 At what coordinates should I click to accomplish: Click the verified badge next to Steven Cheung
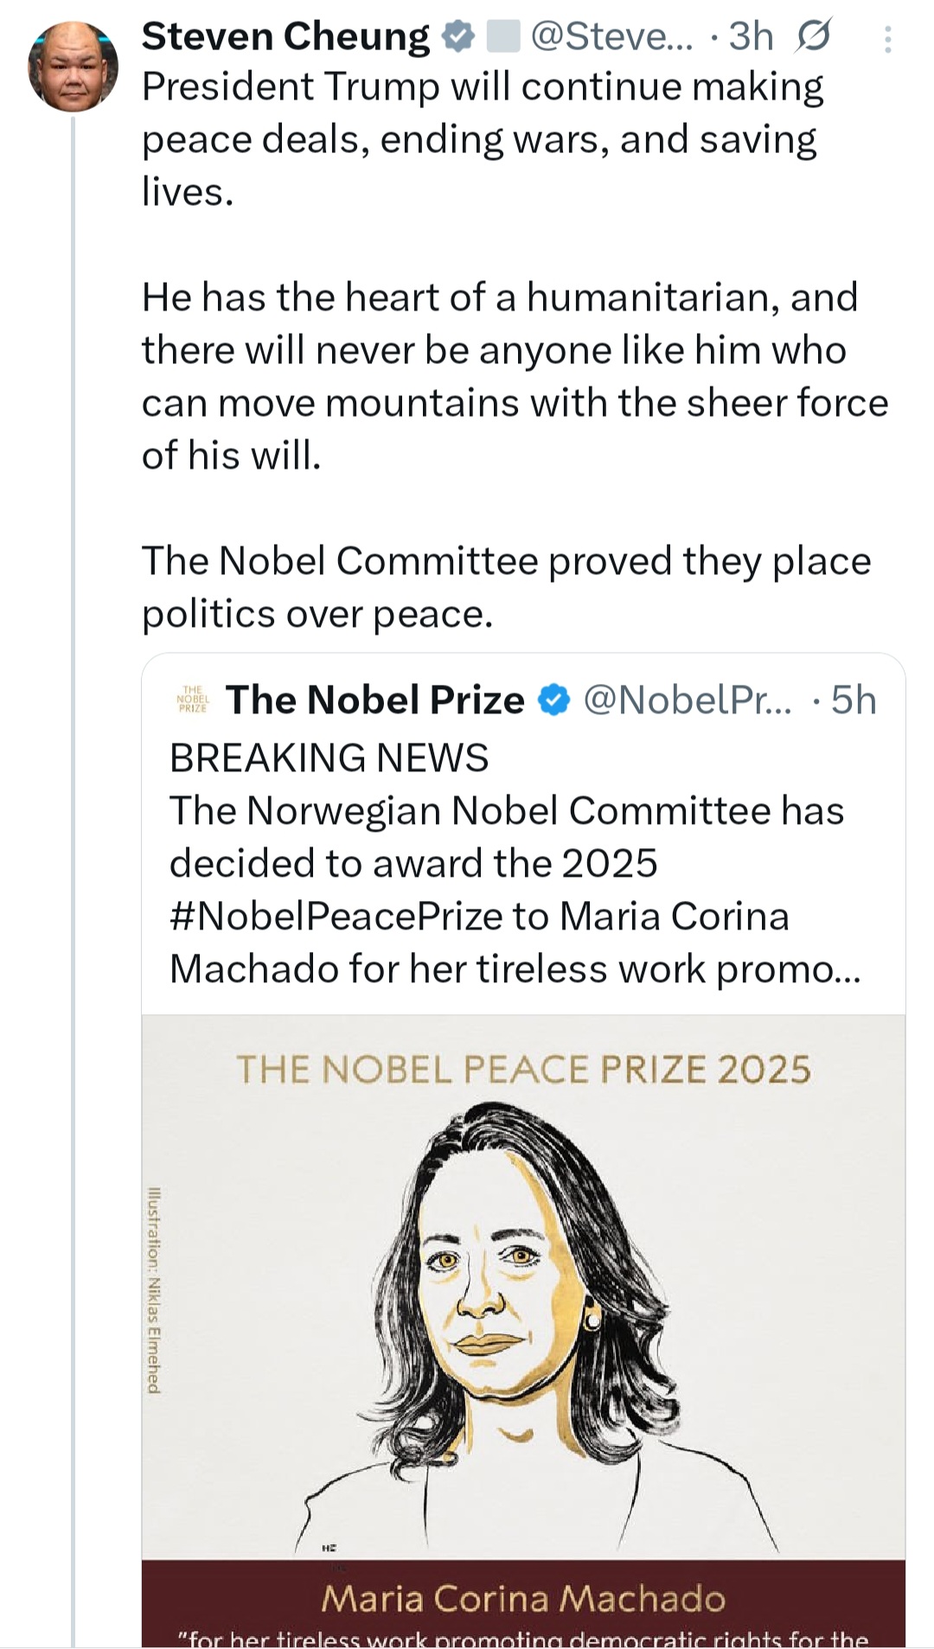point(457,36)
